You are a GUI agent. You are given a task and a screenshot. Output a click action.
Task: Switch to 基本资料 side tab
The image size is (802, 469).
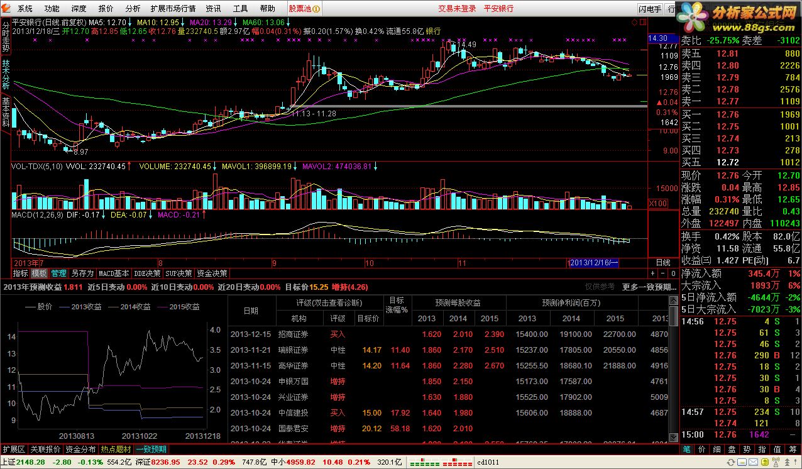click(6, 112)
